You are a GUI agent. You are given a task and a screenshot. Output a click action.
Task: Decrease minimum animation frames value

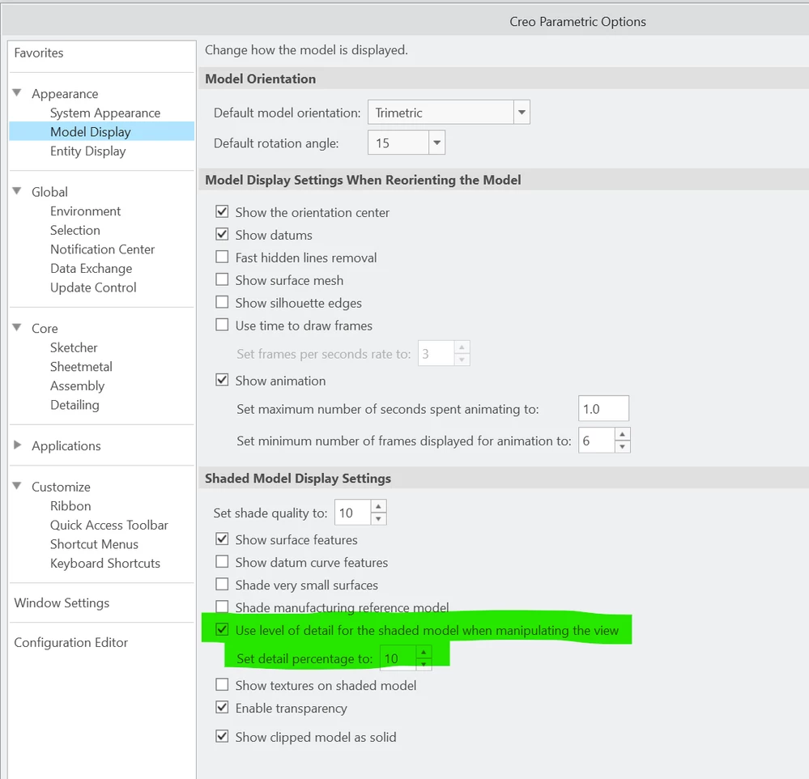point(622,447)
